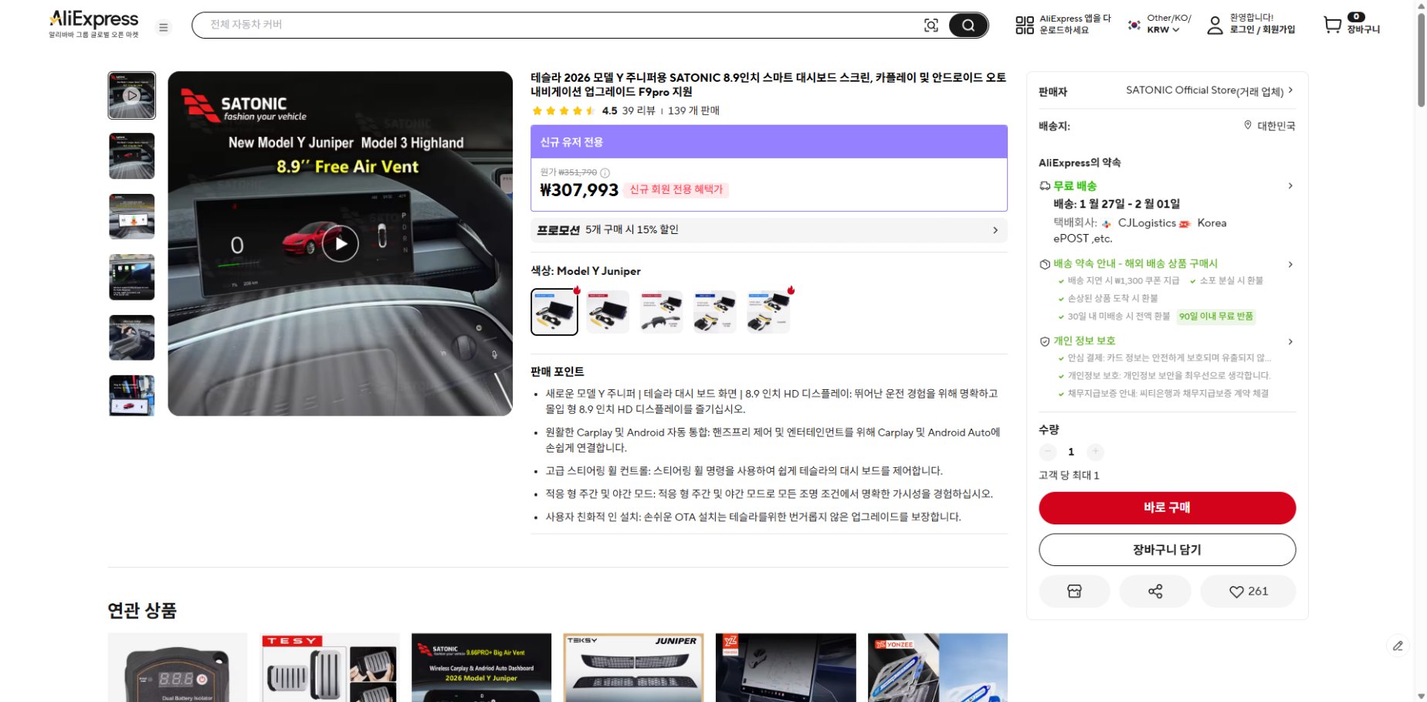Image resolution: width=1427 pixels, height=702 pixels.
Task: Click the 바로 구매 buy now button
Action: tap(1167, 507)
